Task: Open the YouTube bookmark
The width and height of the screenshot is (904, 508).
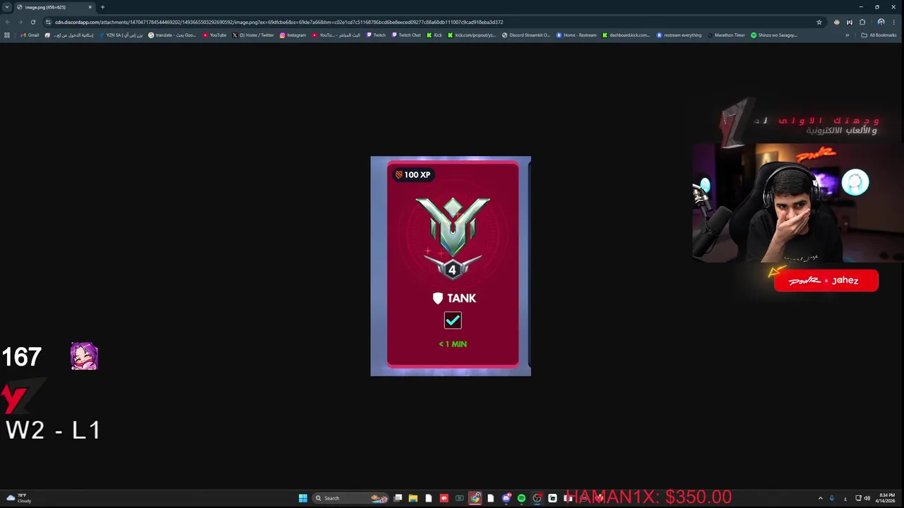Action: tap(215, 35)
